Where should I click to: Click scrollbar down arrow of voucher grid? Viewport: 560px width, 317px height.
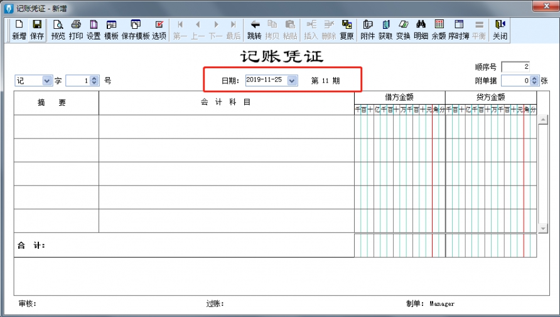tap(542, 228)
